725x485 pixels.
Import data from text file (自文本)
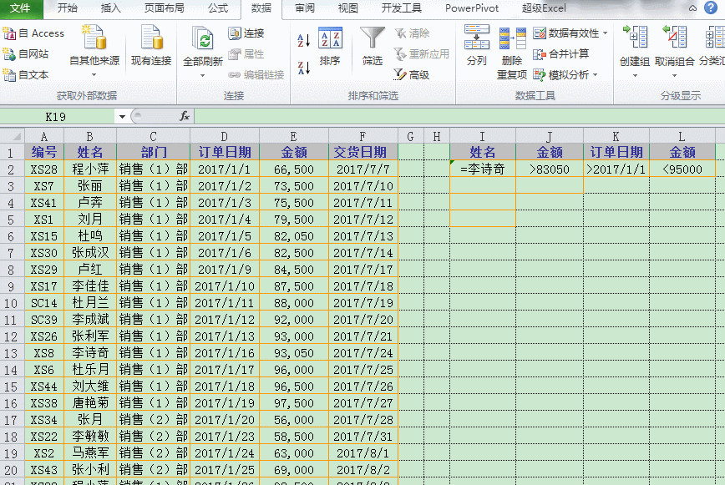tap(26, 75)
